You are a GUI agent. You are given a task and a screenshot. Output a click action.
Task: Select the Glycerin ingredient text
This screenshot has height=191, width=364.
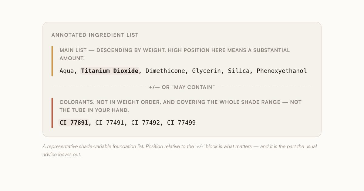(x=206, y=71)
